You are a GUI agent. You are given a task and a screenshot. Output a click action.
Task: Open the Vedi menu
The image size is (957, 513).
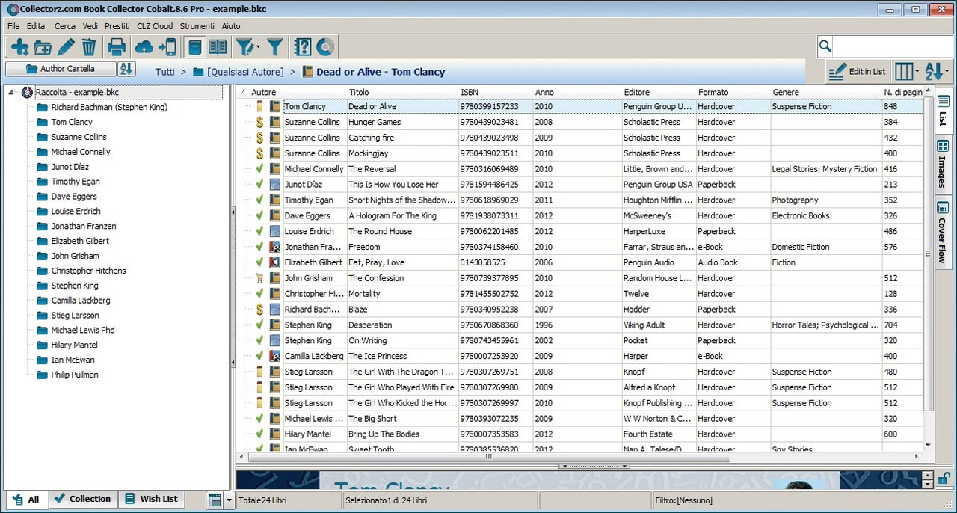tap(90, 26)
